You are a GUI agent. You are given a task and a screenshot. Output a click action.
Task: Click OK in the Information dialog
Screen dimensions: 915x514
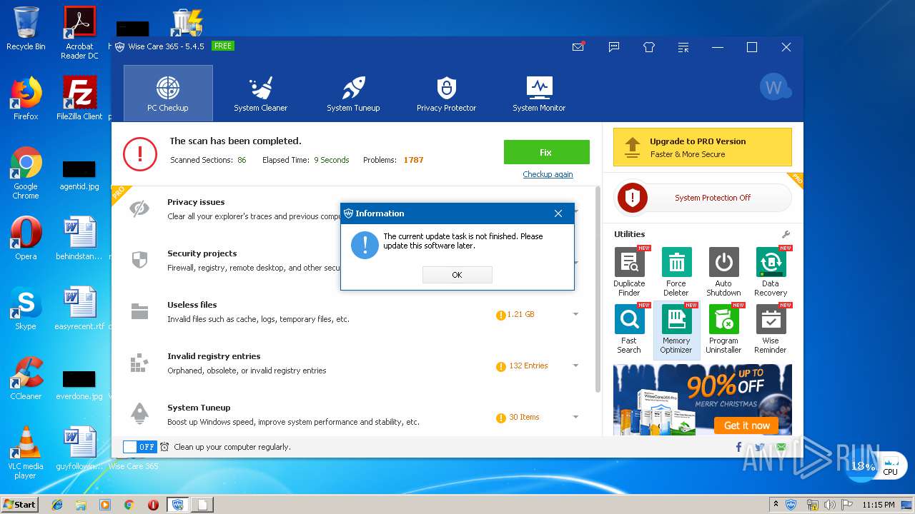pos(457,275)
